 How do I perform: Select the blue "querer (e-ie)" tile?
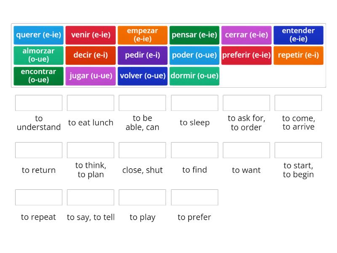[38, 35]
